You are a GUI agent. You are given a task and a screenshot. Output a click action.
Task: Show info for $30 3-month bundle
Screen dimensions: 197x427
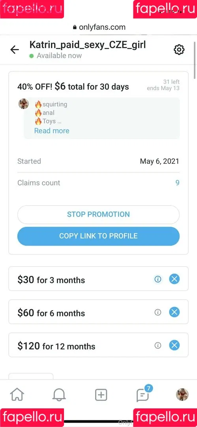[x=158, y=279]
